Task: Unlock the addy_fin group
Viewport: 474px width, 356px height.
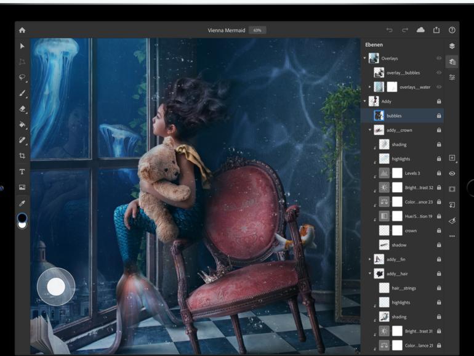Action: coord(439,259)
